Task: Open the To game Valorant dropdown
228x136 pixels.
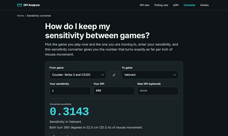Action: pos(150,75)
